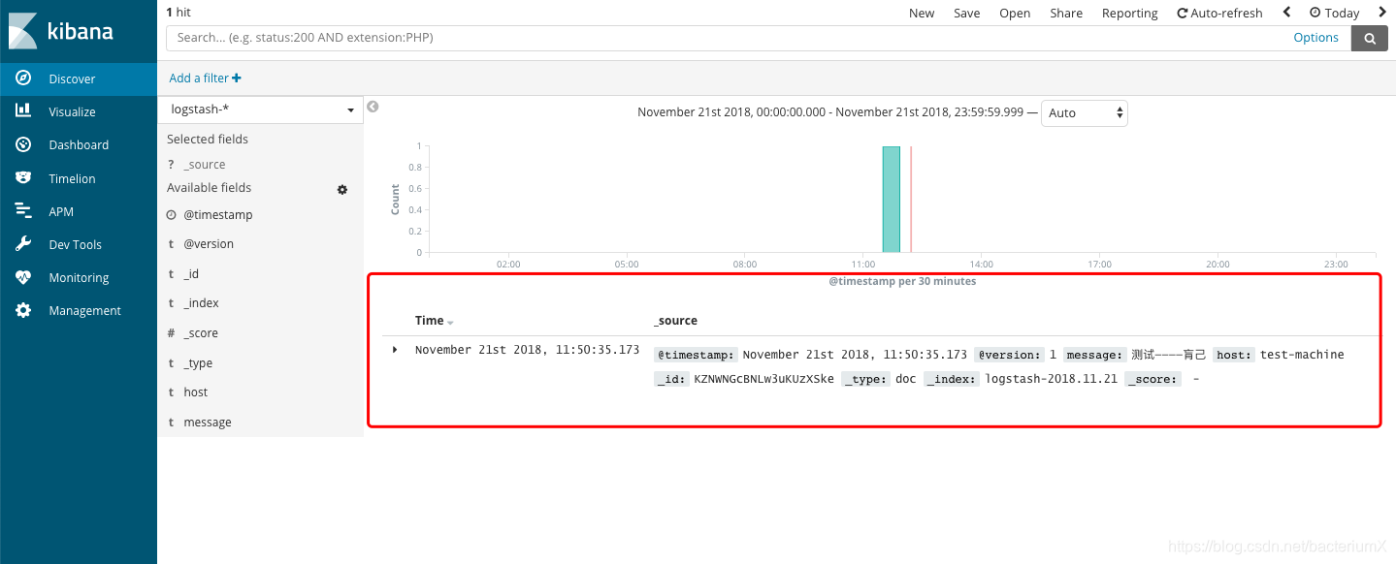Open Reporting menu
Image resolution: width=1396 pixels, height=564 pixels.
tap(1129, 13)
